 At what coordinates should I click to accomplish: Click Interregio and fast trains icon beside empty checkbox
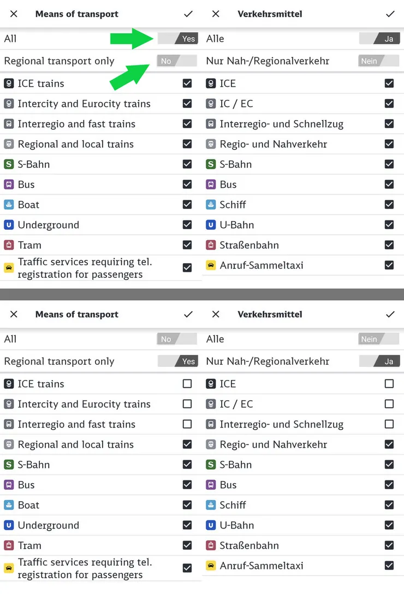[9, 424]
